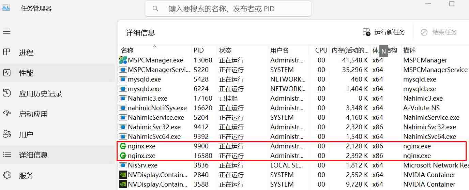
Task: Sort by the CPU column header
Action: pyautogui.click(x=321, y=50)
